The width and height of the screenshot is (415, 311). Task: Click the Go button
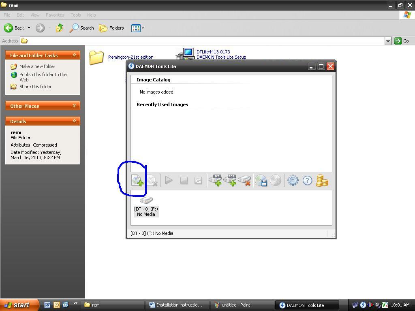tap(402, 41)
